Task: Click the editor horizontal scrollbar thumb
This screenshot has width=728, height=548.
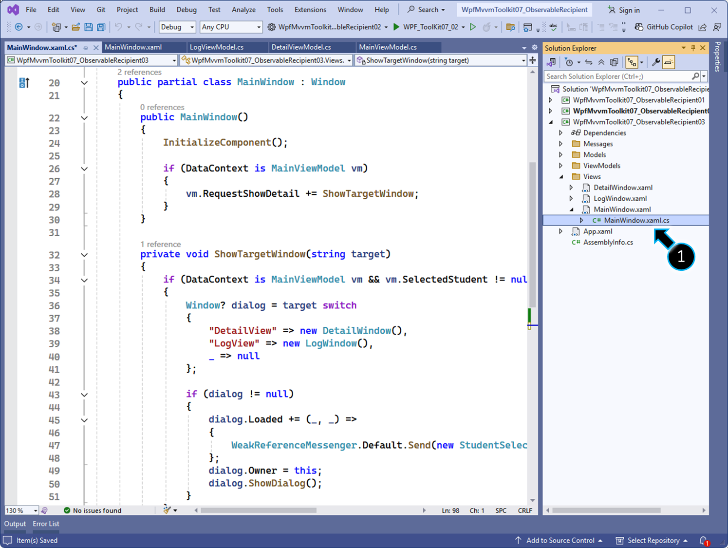Action: tap(258, 510)
